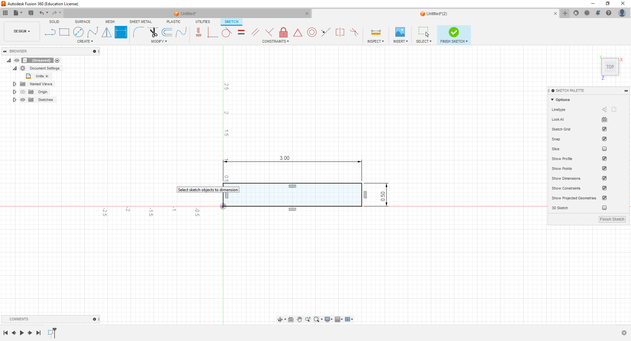631x341 pixels.
Task: Switch to the SHEET METAL tab
Action: 141,22
